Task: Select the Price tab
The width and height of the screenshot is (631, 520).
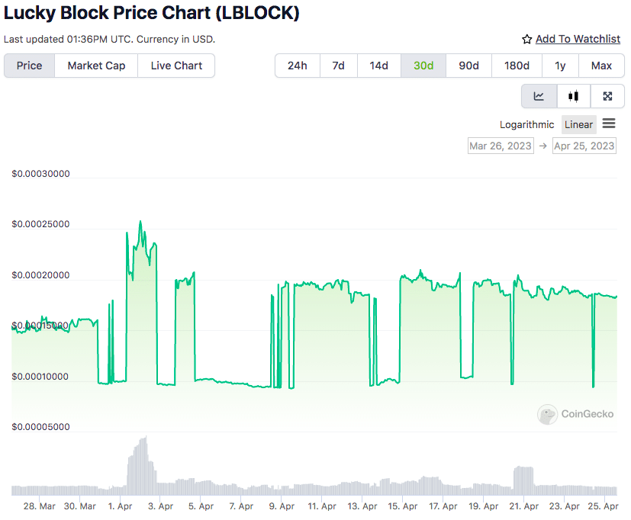Action: pyautogui.click(x=30, y=66)
